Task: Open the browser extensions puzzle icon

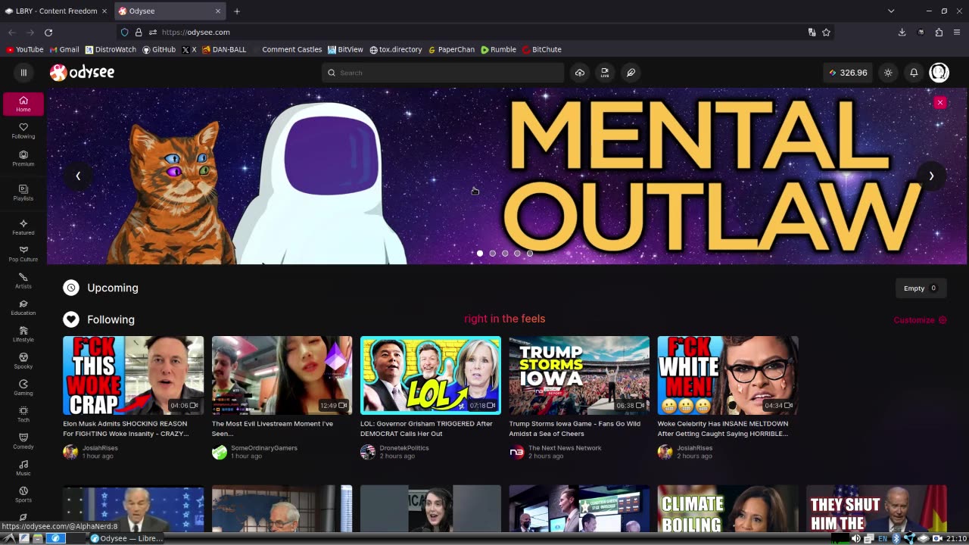Action: (x=939, y=33)
